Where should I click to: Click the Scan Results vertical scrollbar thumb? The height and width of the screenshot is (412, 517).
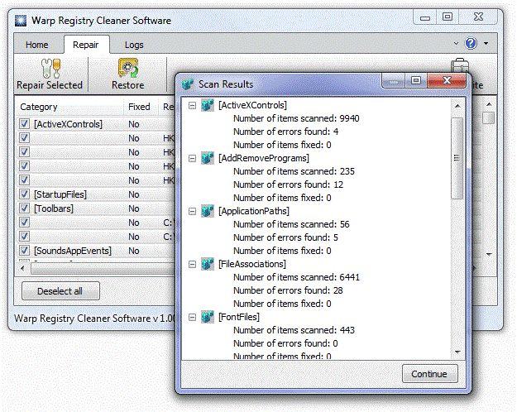click(x=457, y=158)
